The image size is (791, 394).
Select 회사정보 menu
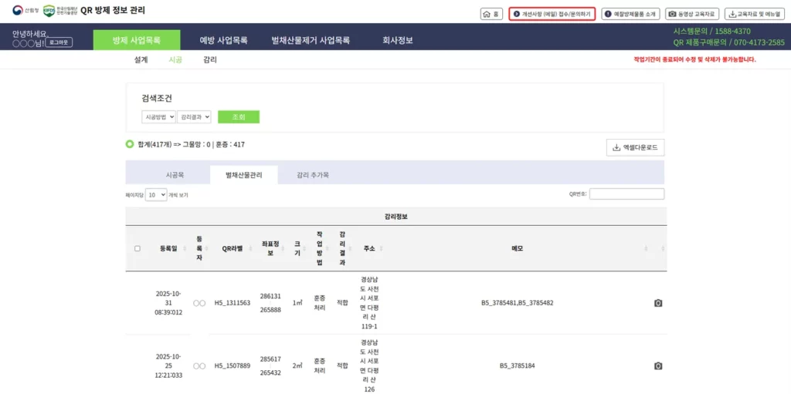(x=398, y=40)
